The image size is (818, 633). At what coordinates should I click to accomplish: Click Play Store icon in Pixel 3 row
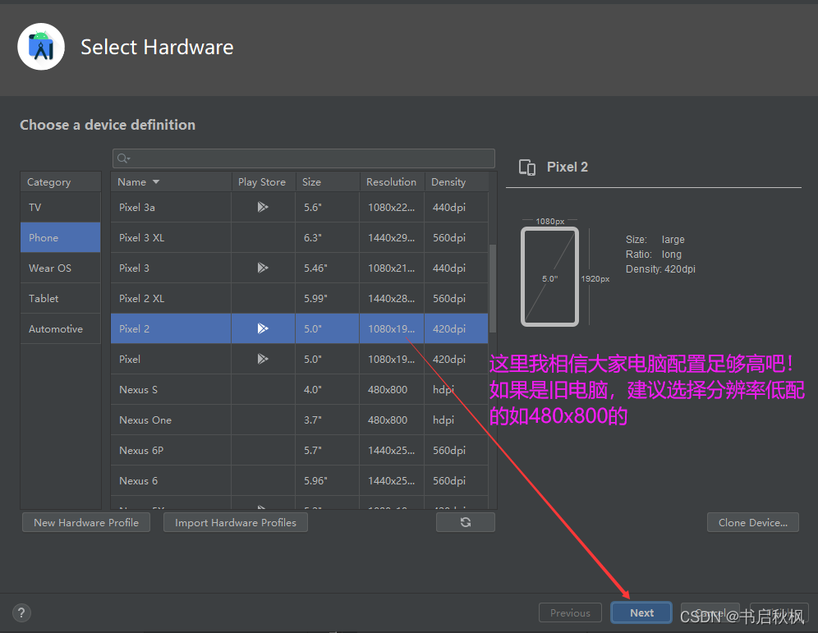click(263, 268)
